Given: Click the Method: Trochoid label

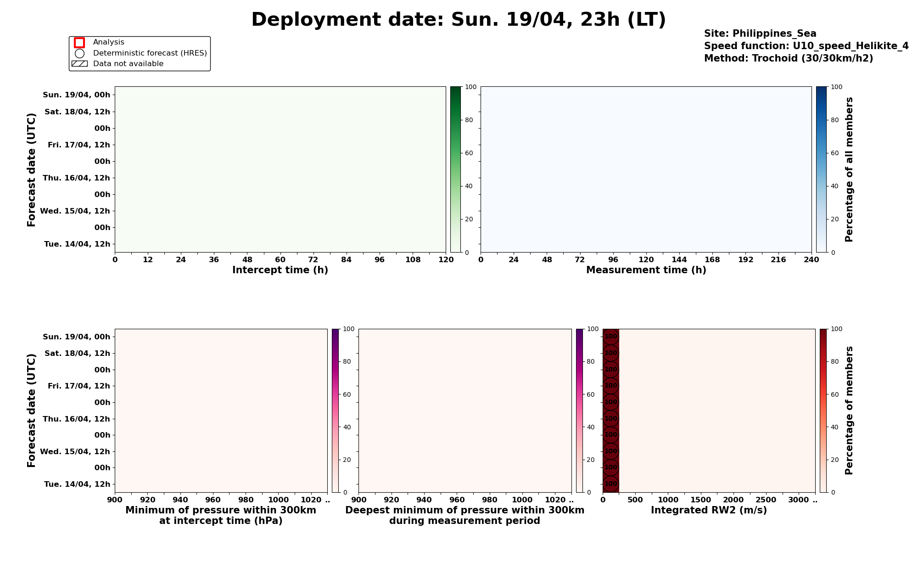Looking at the screenshot, I should pos(789,58).
